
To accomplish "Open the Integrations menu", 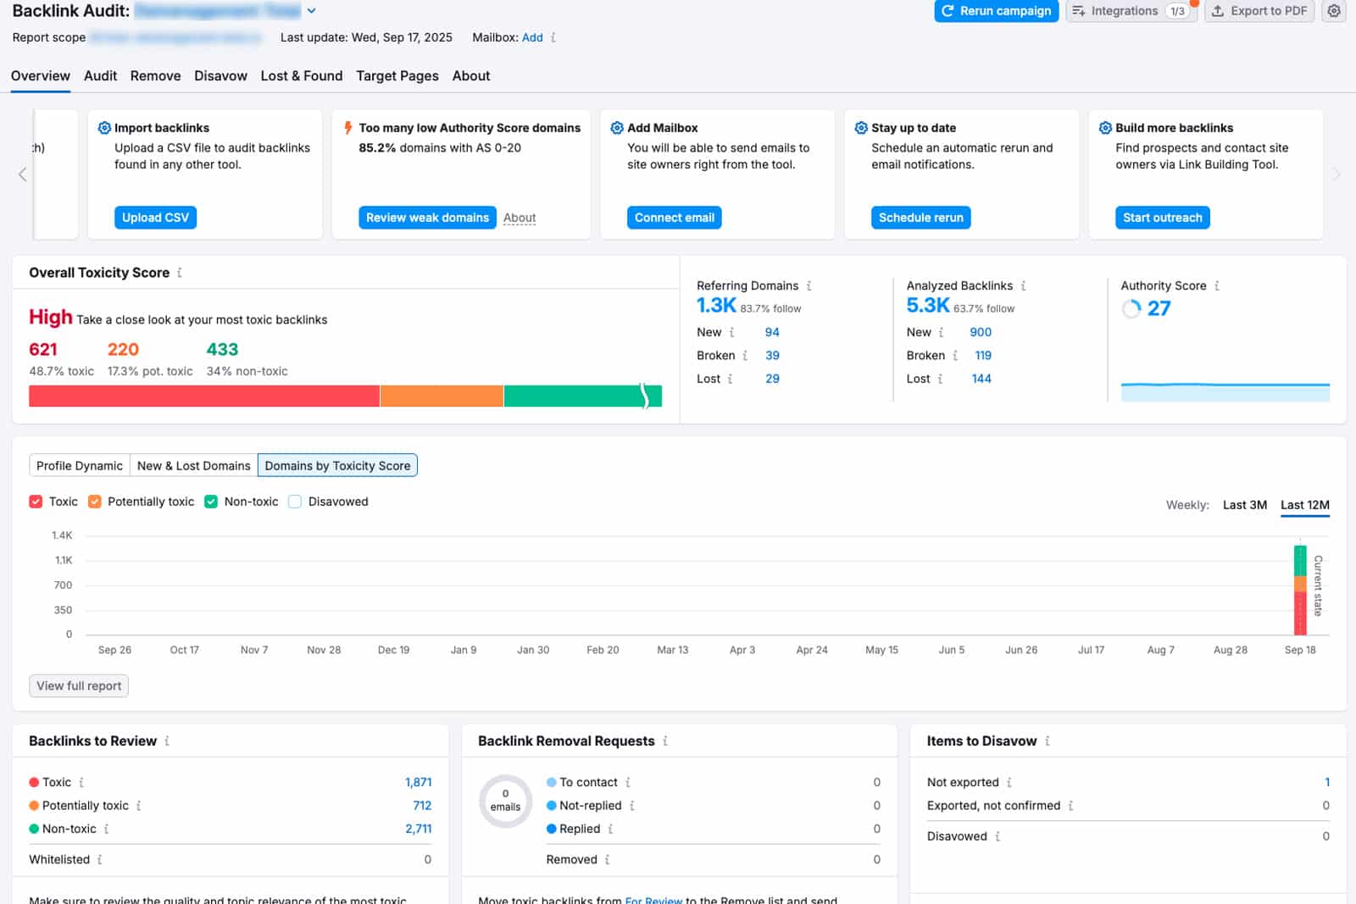I will tap(1131, 11).
